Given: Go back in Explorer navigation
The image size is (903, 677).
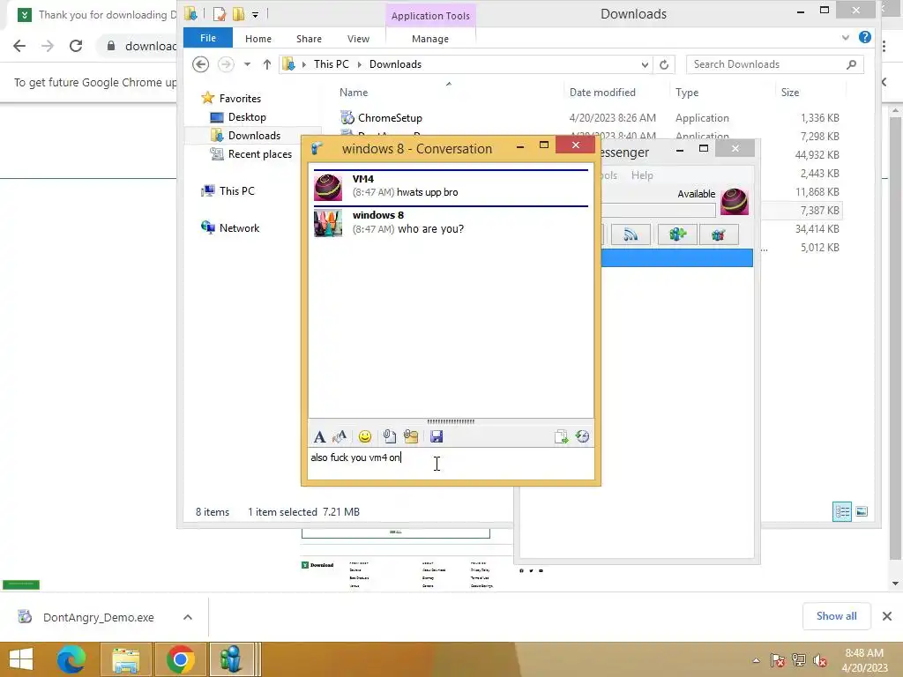Looking at the screenshot, I should point(200,63).
